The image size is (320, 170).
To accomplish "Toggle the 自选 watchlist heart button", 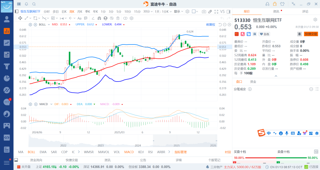I will click(x=265, y=34).
